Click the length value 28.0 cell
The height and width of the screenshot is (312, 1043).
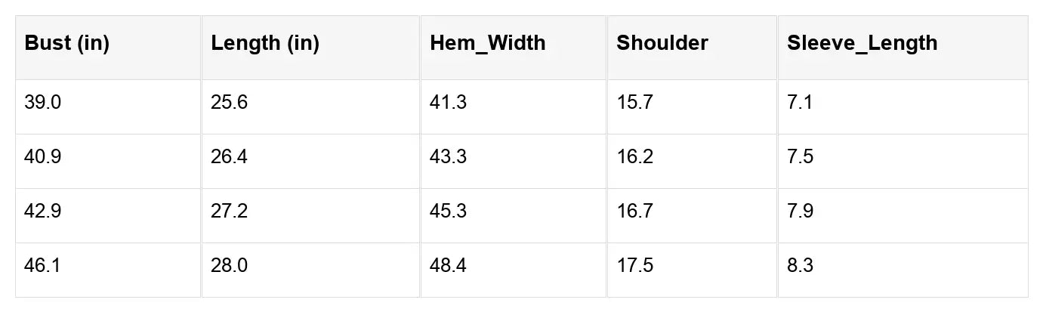point(230,266)
